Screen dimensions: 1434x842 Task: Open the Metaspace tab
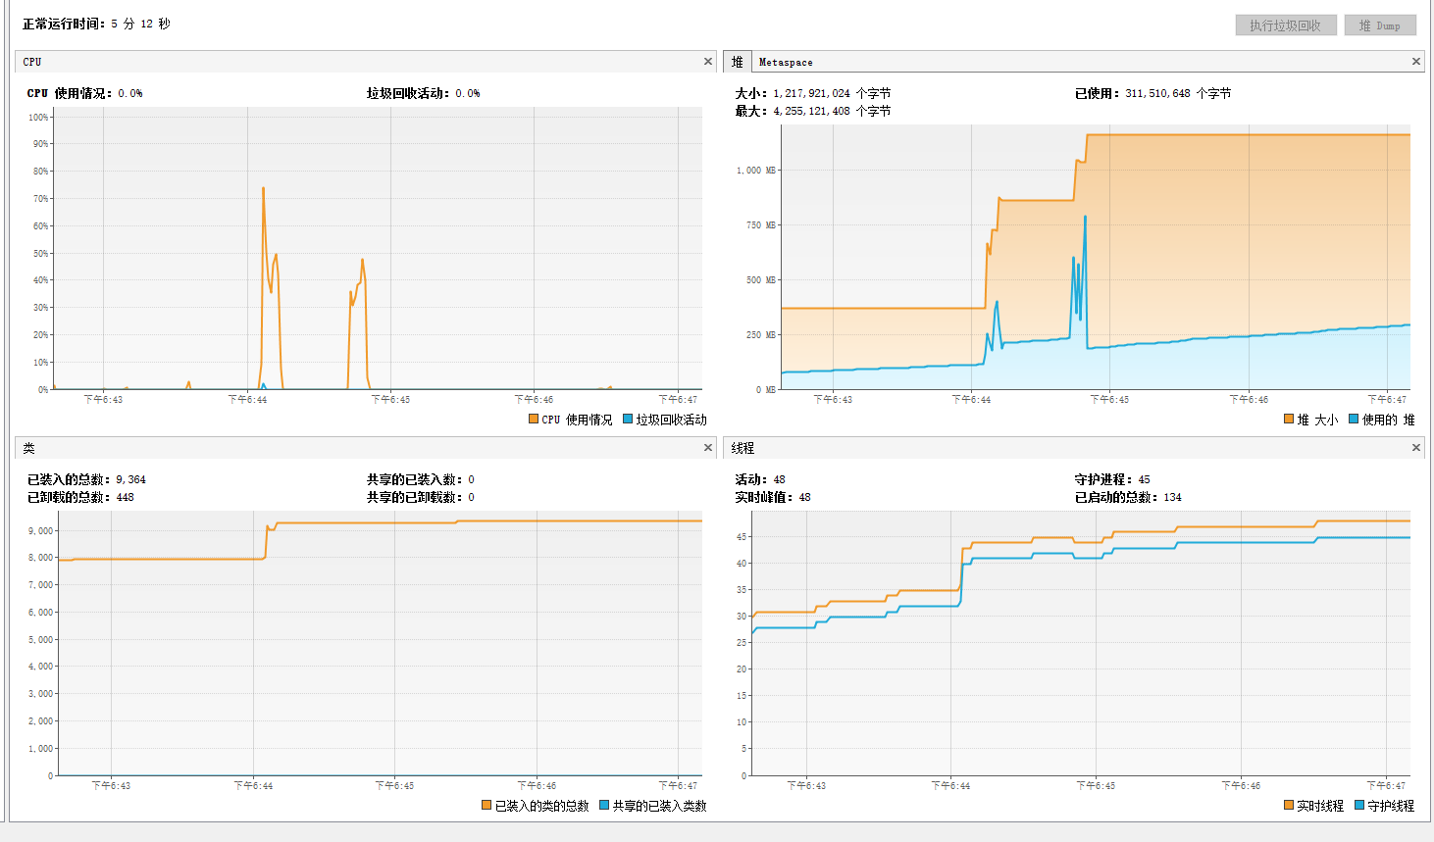[786, 62]
